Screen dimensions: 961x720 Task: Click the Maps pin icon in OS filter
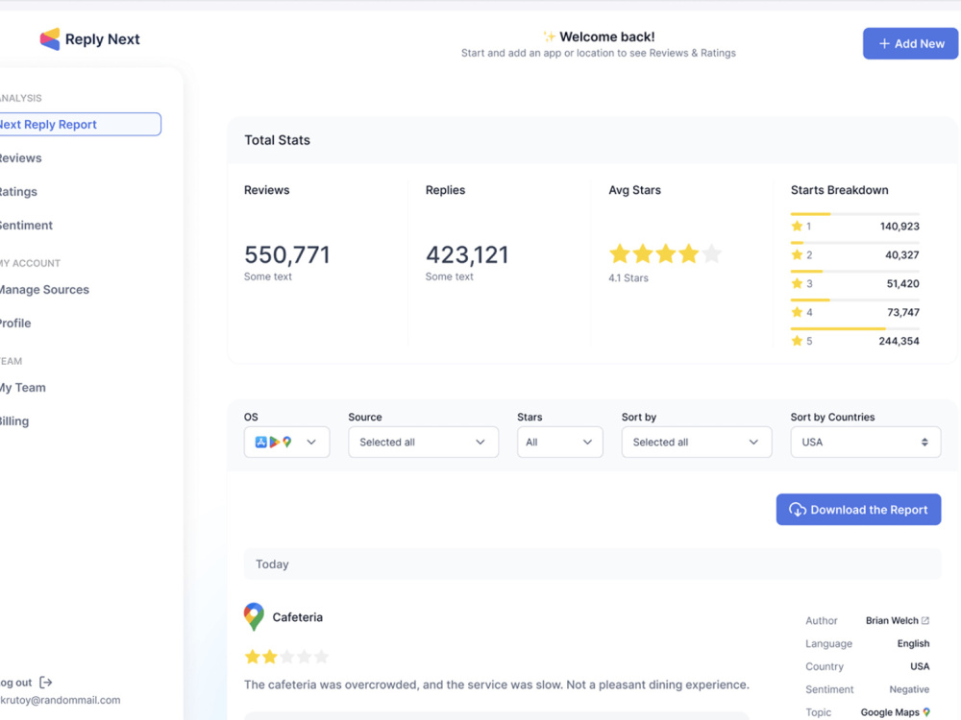point(286,442)
